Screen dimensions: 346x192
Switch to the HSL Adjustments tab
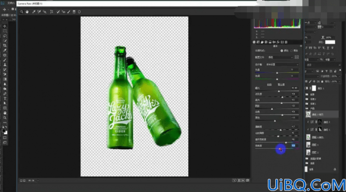tap(266, 42)
